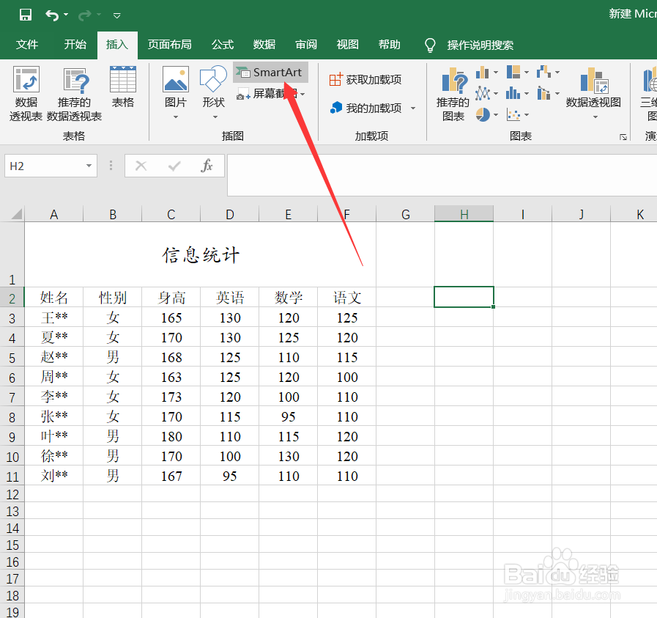This screenshot has height=618, width=657.
Task: Open 推荐的数据透视表 recommended PivotTables
Action: click(74, 95)
